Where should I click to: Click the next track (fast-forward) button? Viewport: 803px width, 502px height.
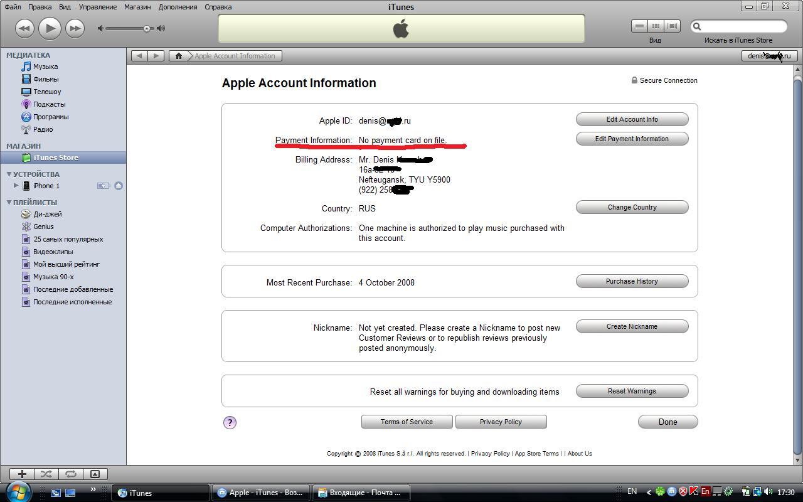75,28
